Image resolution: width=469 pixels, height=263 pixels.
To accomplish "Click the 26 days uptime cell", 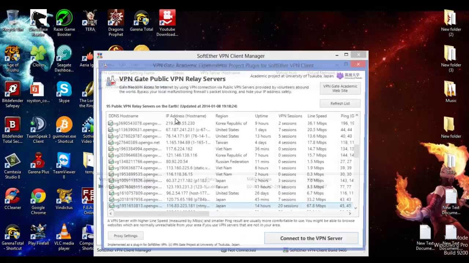I will 262,193.
